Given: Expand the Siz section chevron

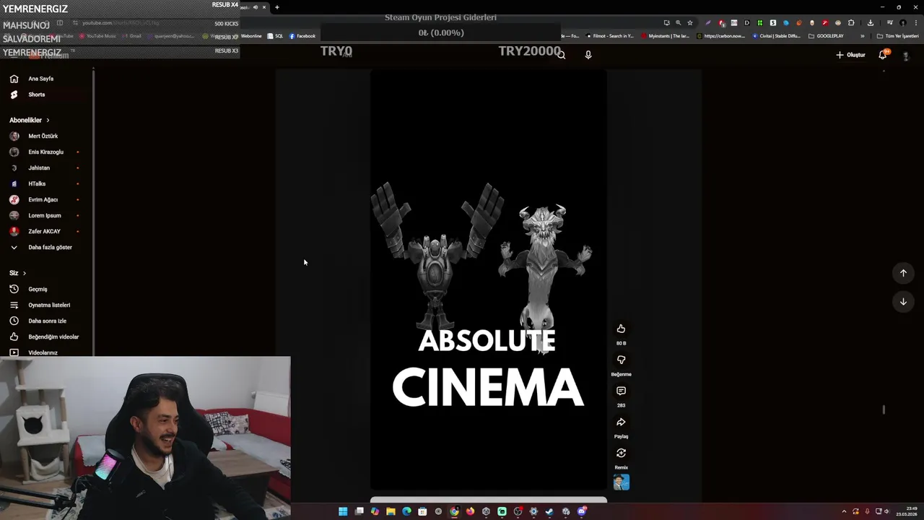Looking at the screenshot, I should click(x=24, y=273).
